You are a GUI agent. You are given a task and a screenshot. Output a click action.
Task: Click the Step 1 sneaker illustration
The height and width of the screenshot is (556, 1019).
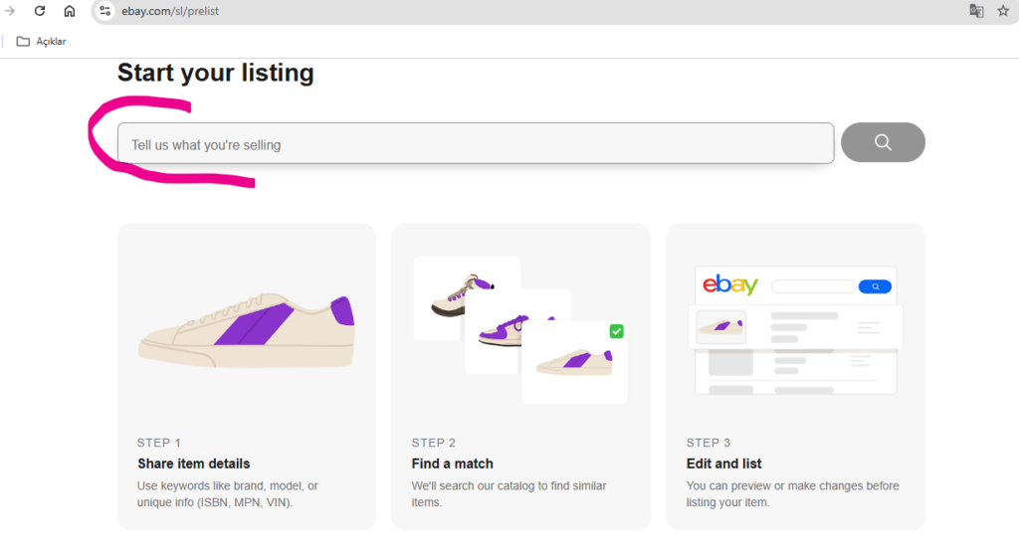click(247, 331)
